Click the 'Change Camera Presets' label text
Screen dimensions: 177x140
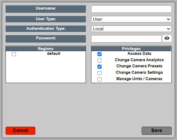pyautogui.click(x=139, y=66)
